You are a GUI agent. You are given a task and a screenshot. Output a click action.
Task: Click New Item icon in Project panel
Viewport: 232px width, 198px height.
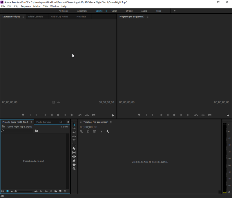[60, 191]
